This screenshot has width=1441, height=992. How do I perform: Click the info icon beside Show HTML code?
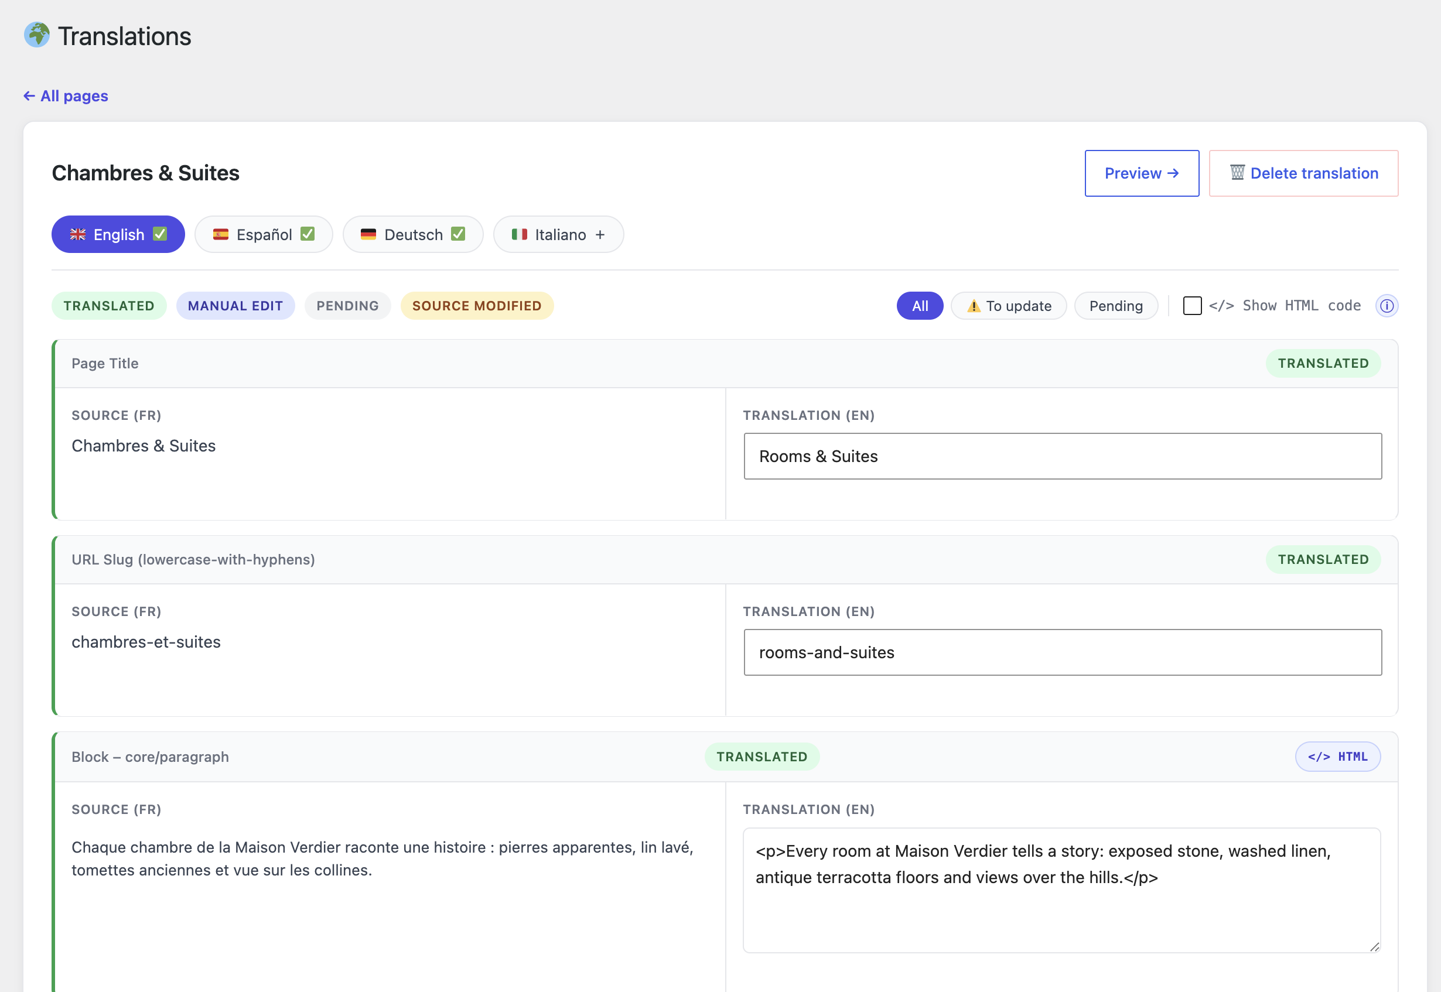tap(1387, 306)
